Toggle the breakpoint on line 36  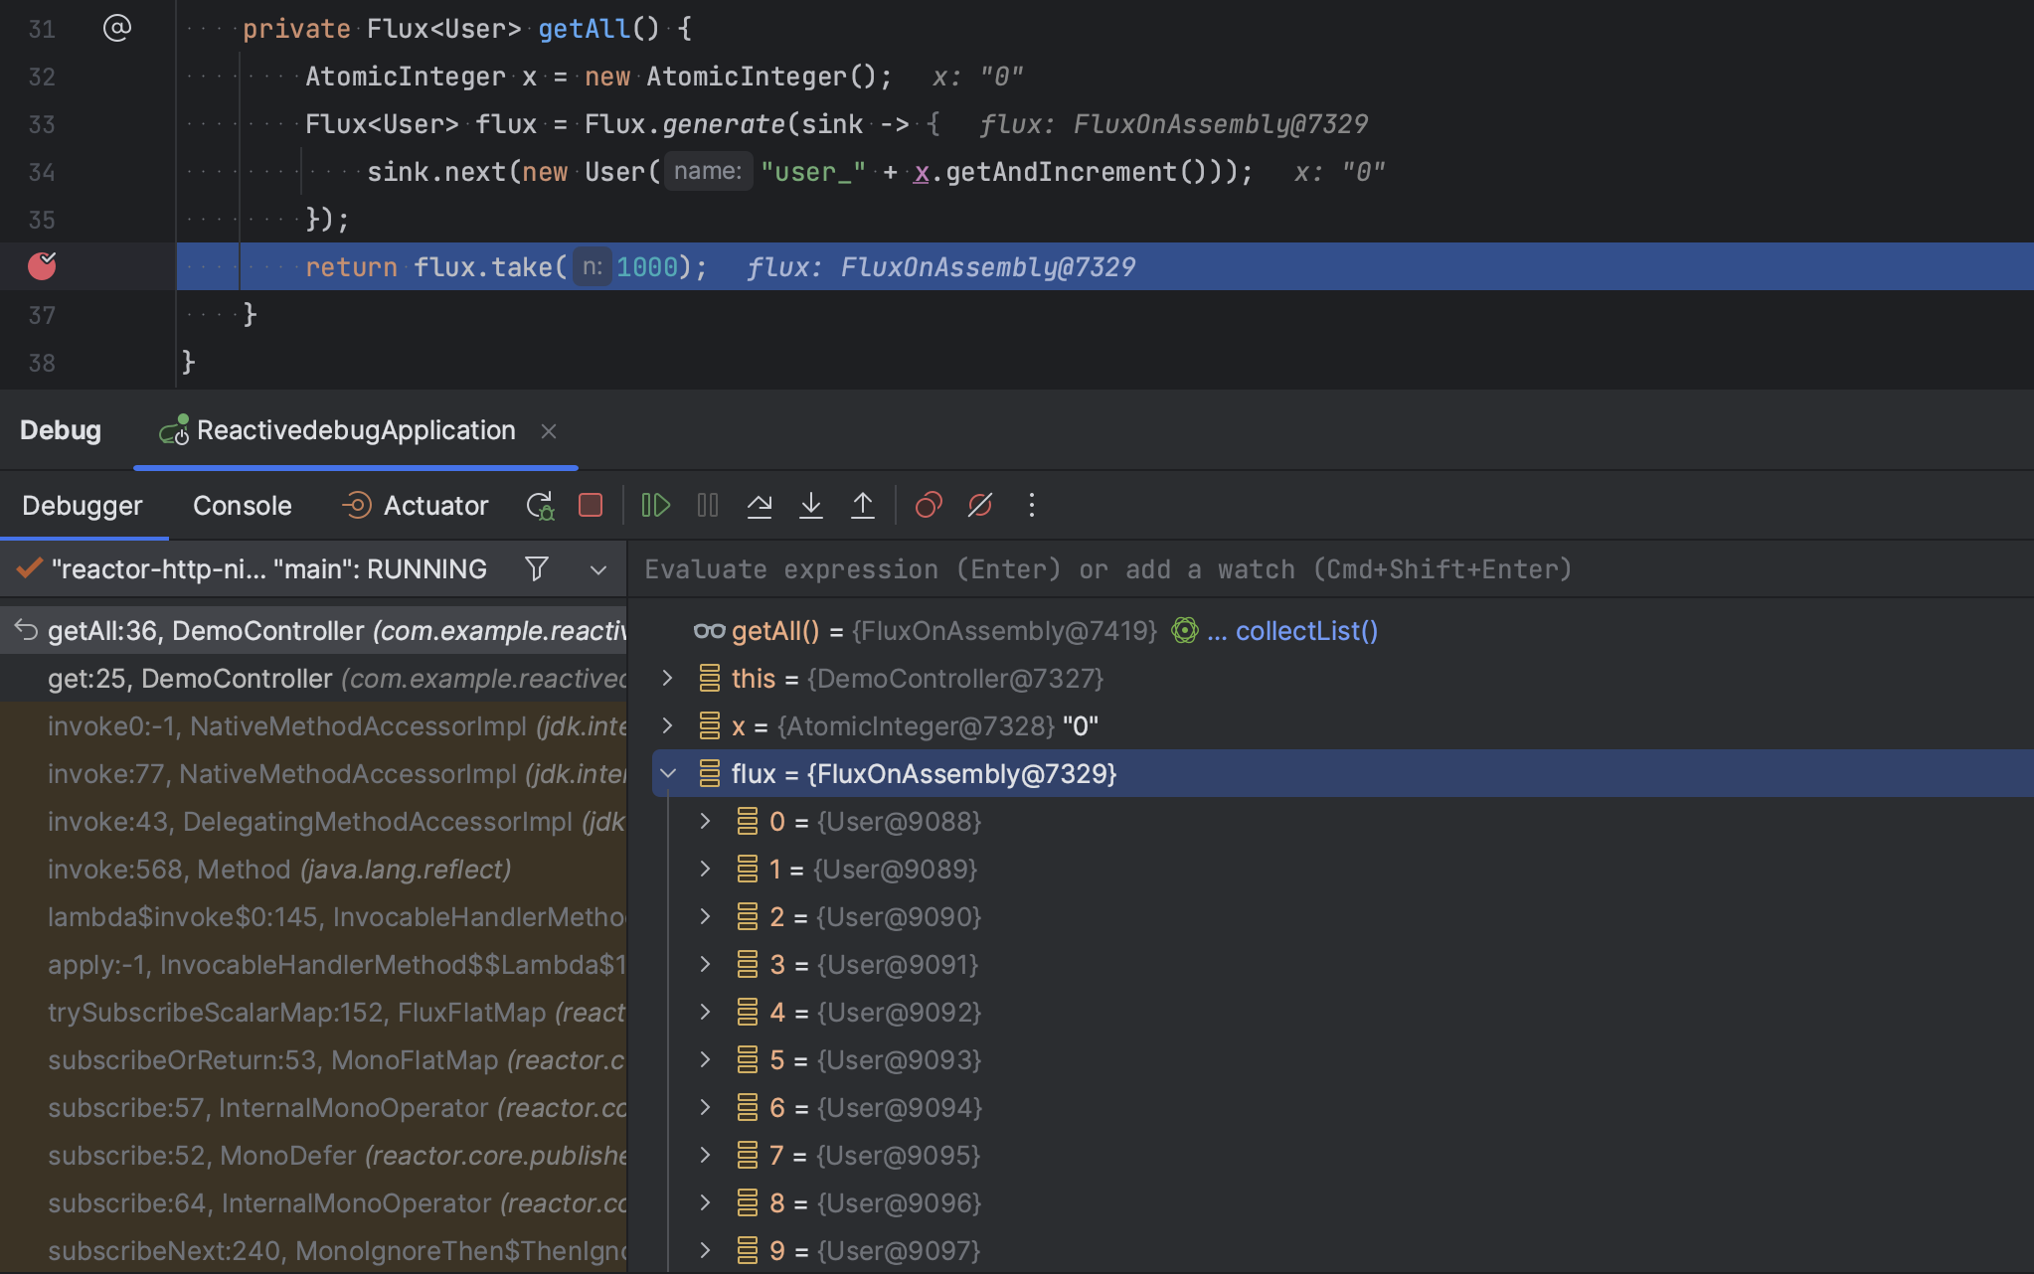click(x=42, y=265)
